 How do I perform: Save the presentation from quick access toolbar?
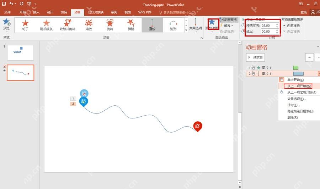pyautogui.click(x=4, y=4)
